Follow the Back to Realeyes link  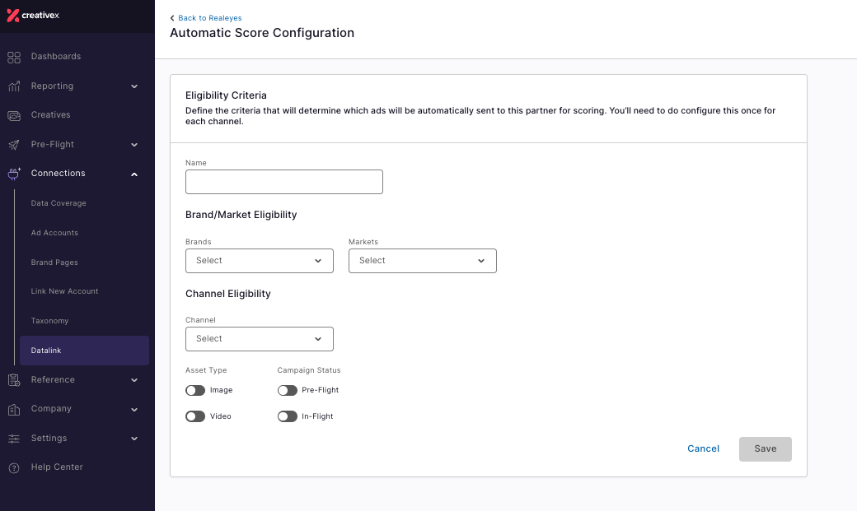[210, 18]
